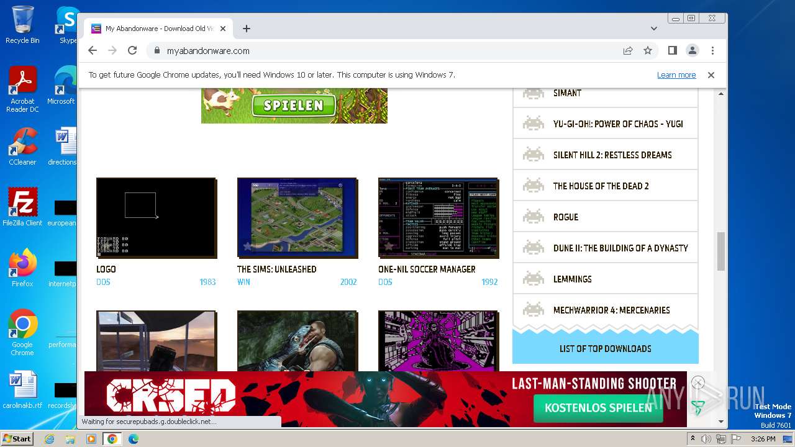The image size is (795, 447).
Task: Open the network status tray icon
Action: click(721, 439)
